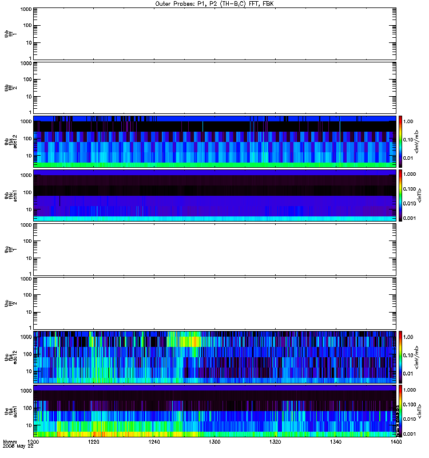This screenshot has height=458, width=429.
Task: Click the '1240' time axis label
Action: point(154,441)
